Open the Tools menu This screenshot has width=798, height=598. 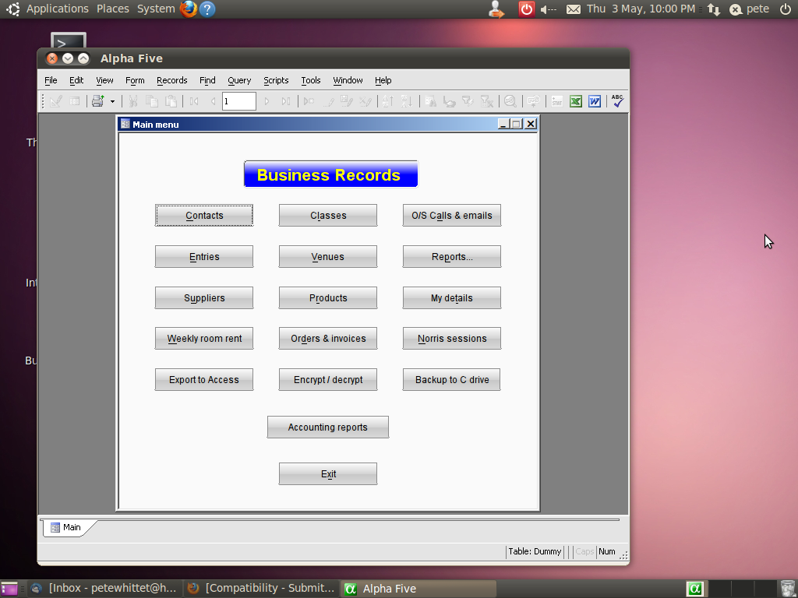coord(310,80)
